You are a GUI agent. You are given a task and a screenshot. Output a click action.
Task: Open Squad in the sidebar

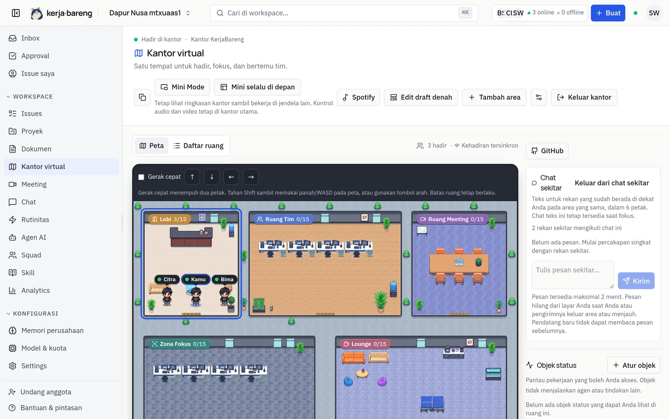[x=61, y=255]
